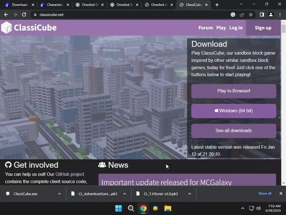Click the scrollbar down arrow
Screen dimensions: 286x215
[283, 183]
